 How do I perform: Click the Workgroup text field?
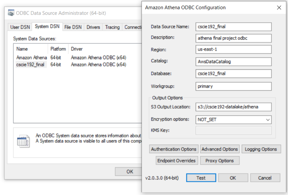pos(233,86)
